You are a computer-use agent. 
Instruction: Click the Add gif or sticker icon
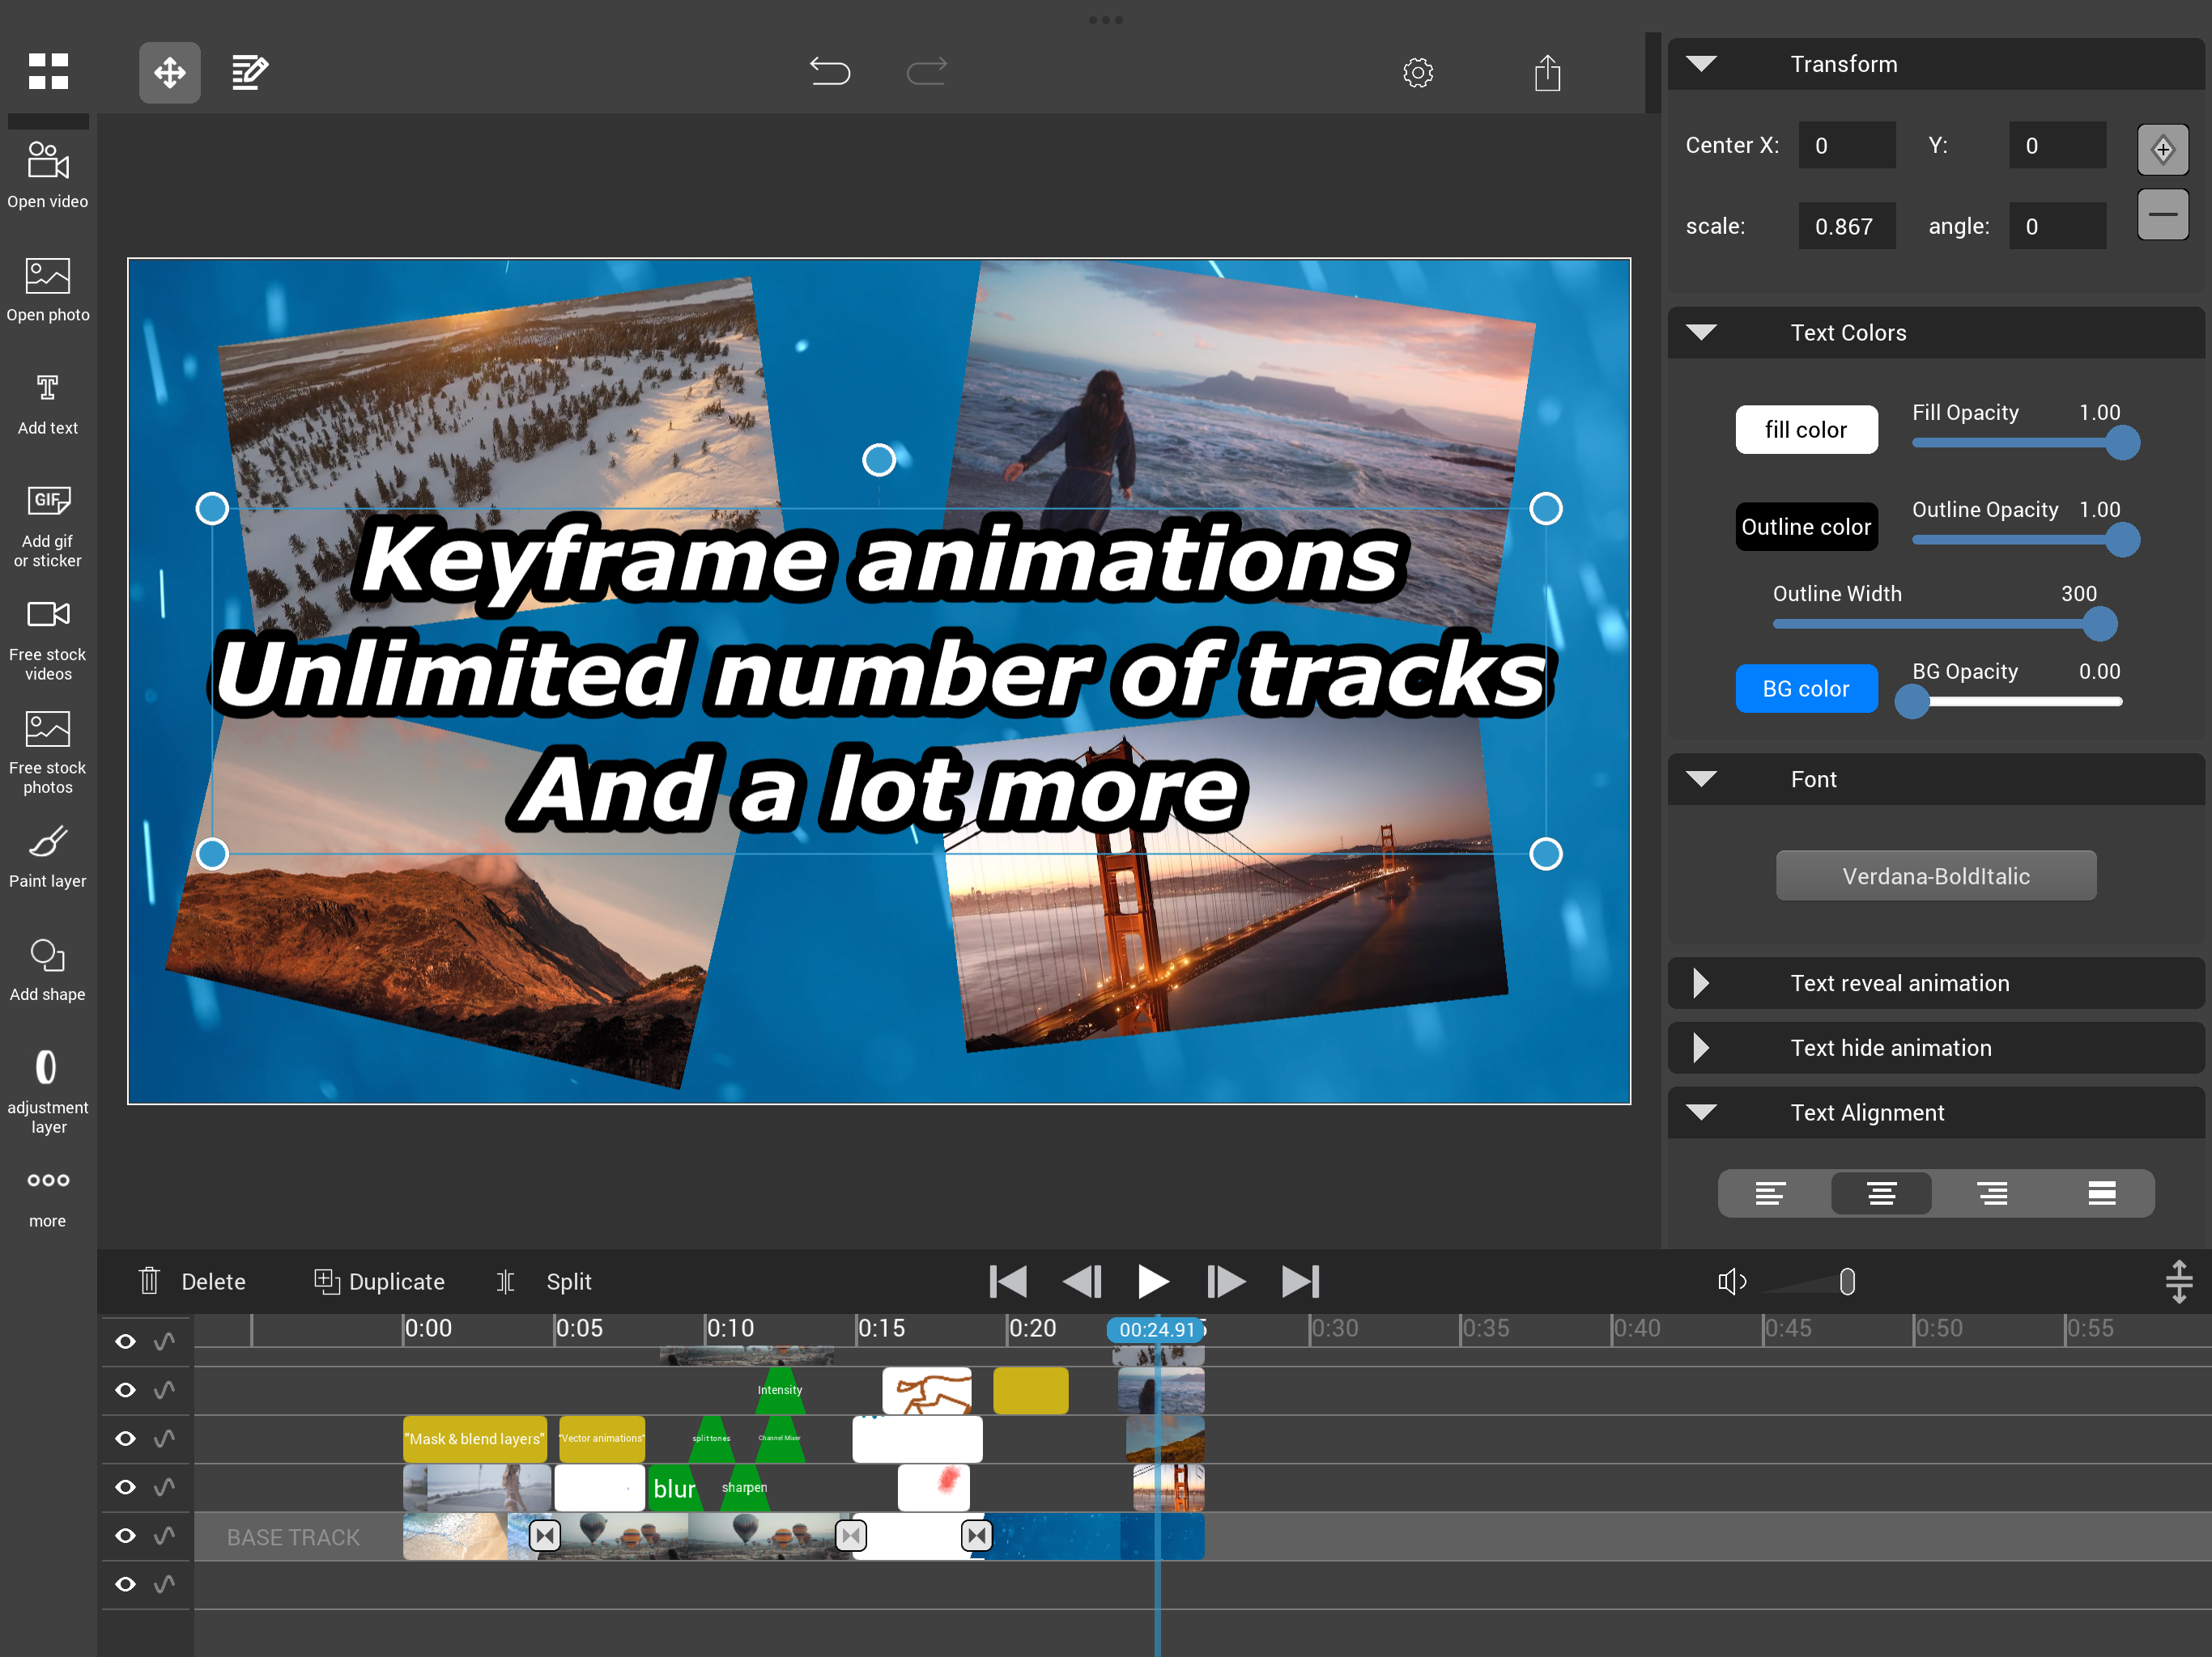(x=47, y=501)
